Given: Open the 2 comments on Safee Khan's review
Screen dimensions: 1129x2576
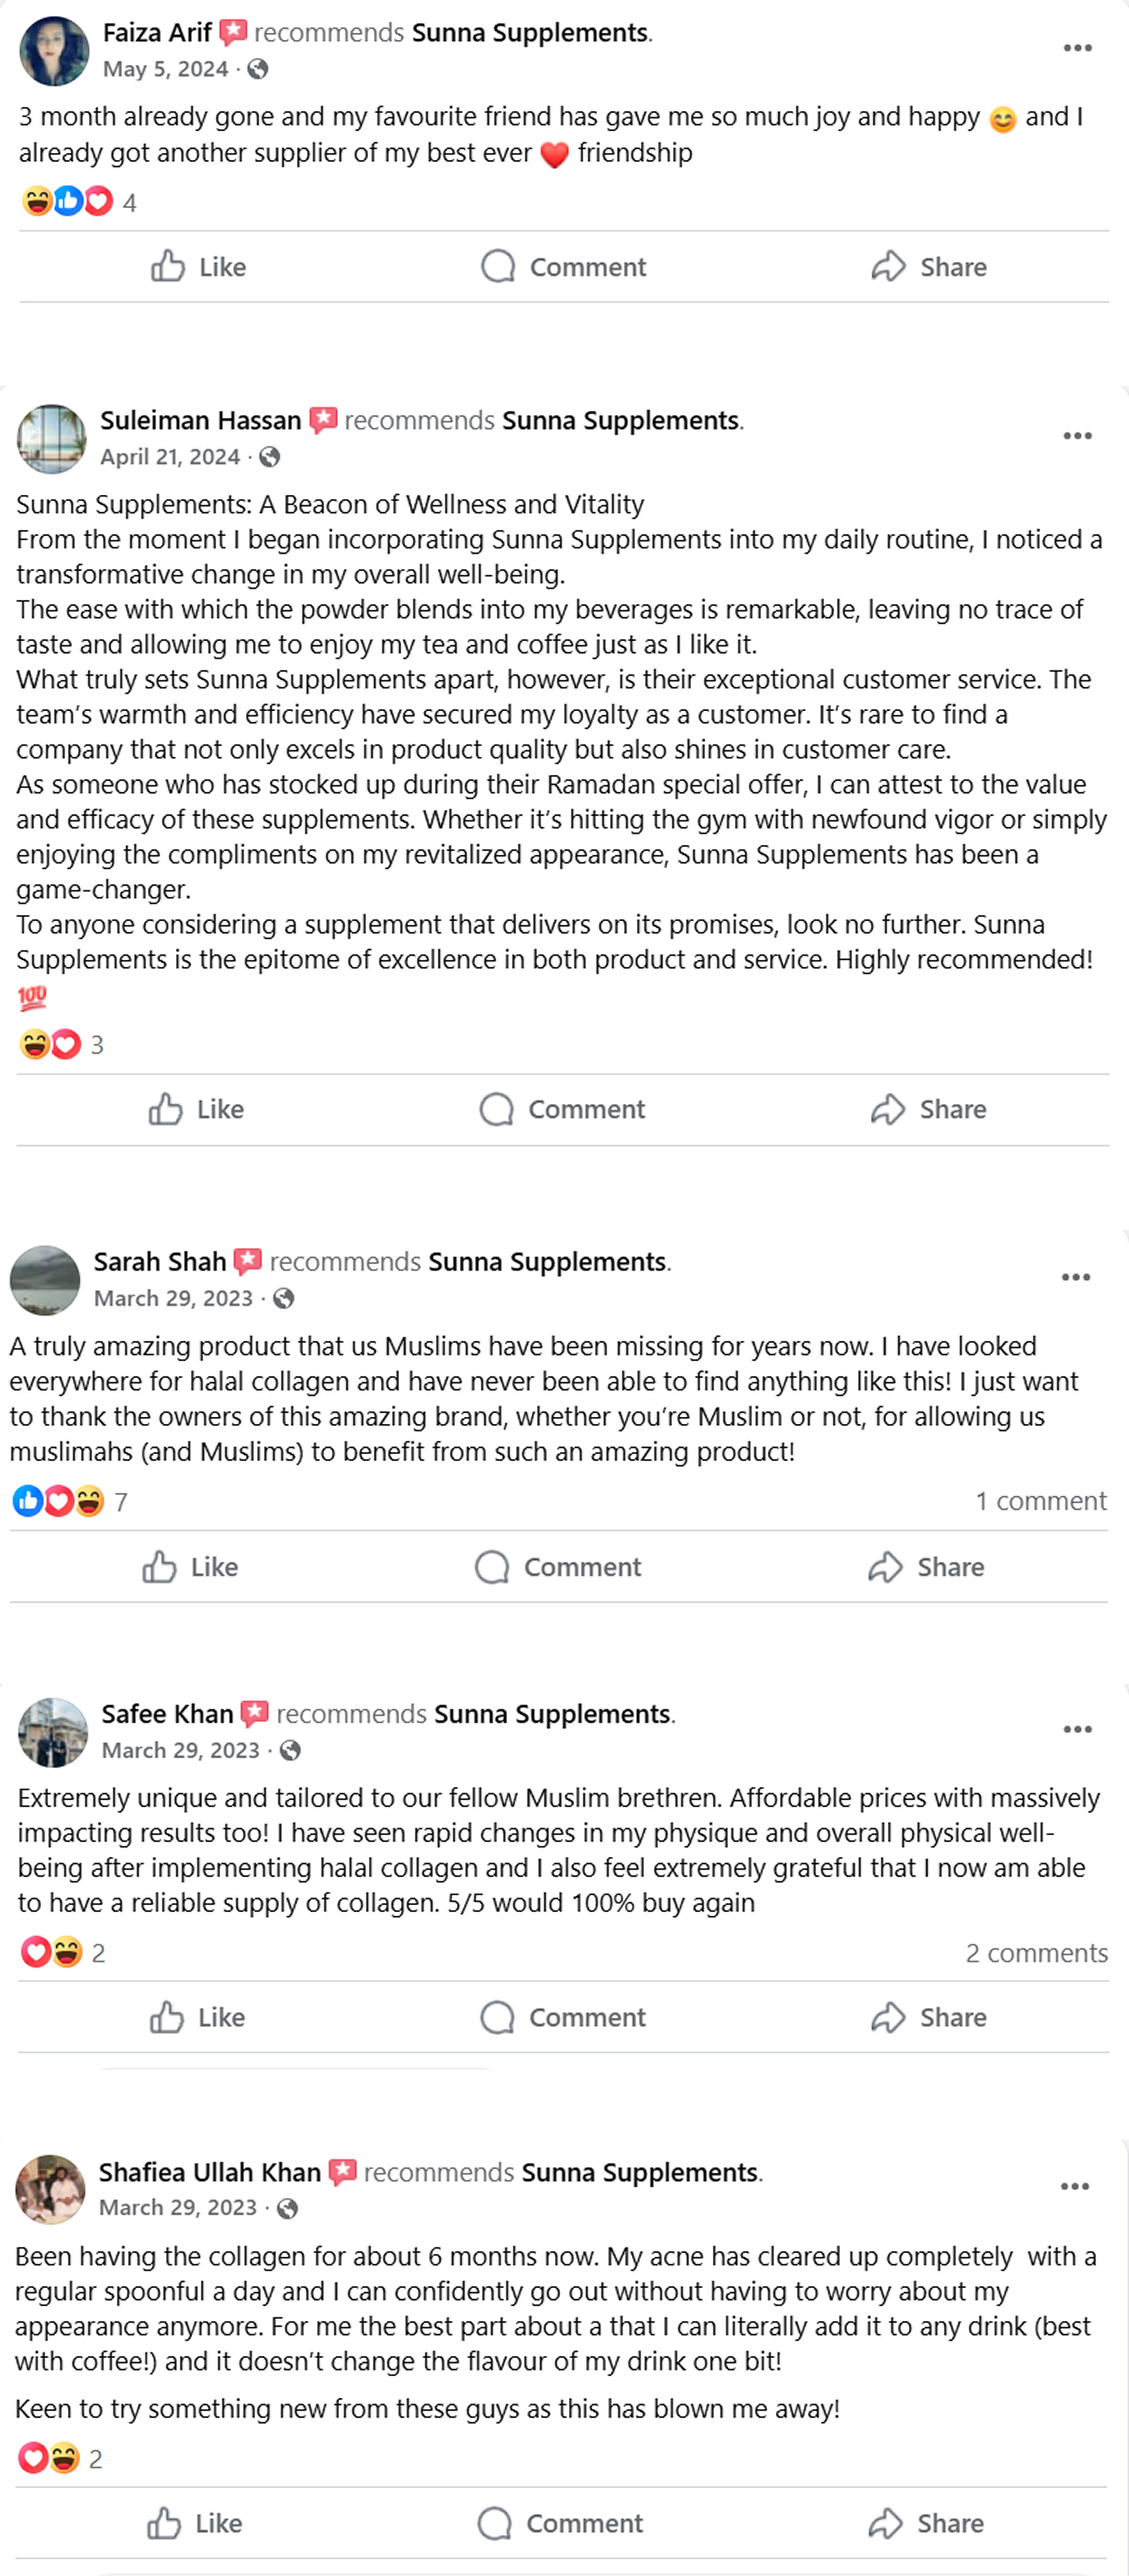Looking at the screenshot, I should click(x=1036, y=1953).
